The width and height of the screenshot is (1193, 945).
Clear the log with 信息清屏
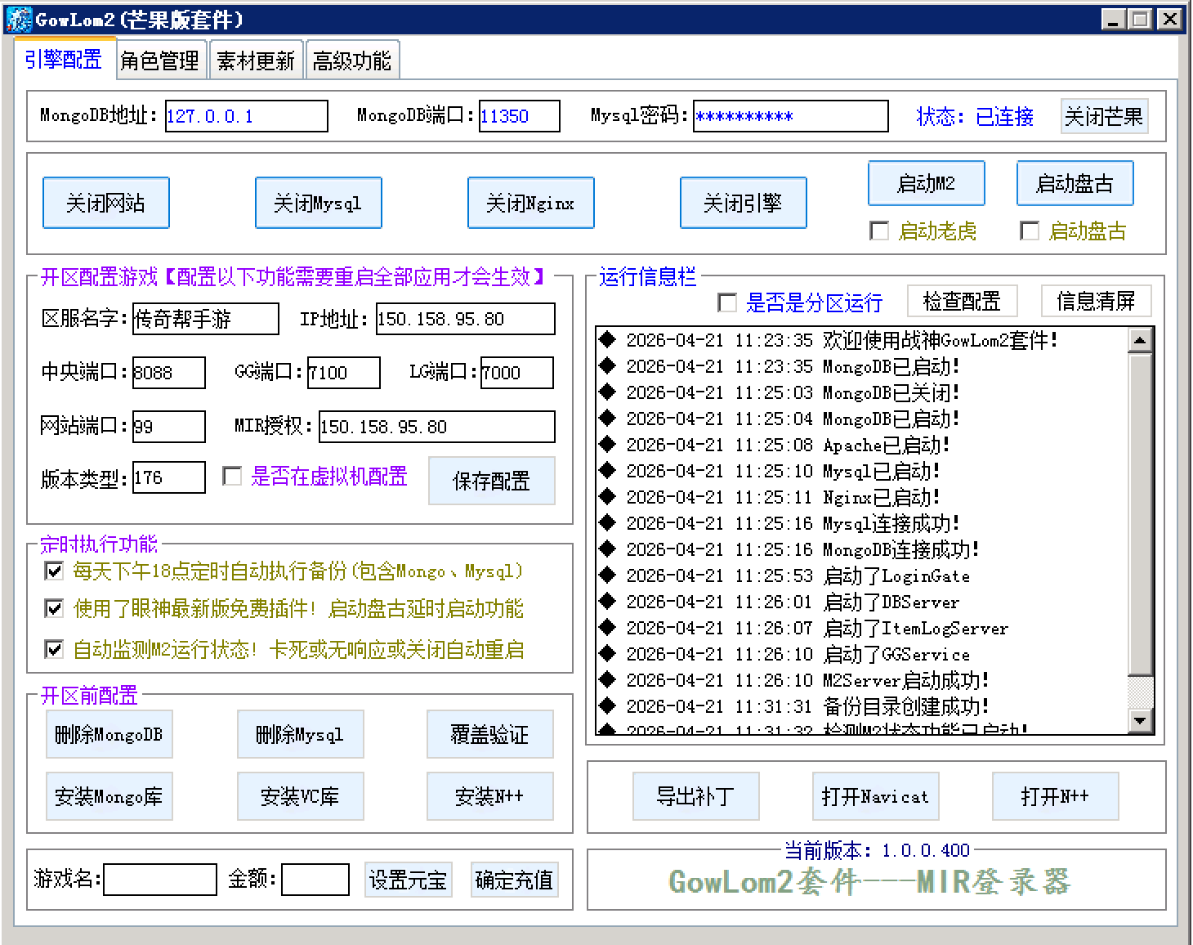(1096, 301)
